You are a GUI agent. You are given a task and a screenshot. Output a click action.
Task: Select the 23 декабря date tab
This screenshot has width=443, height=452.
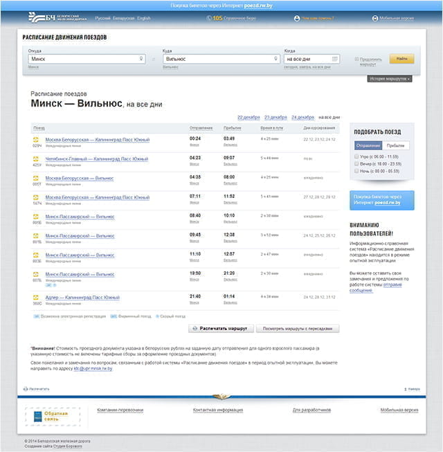tap(275, 117)
